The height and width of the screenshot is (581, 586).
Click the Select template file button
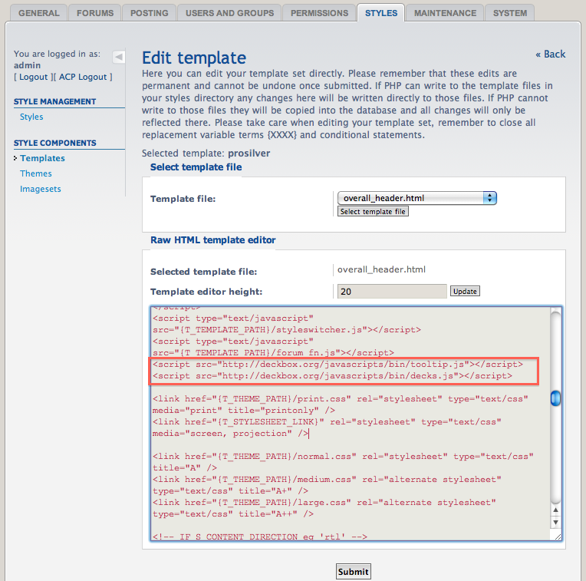(373, 212)
